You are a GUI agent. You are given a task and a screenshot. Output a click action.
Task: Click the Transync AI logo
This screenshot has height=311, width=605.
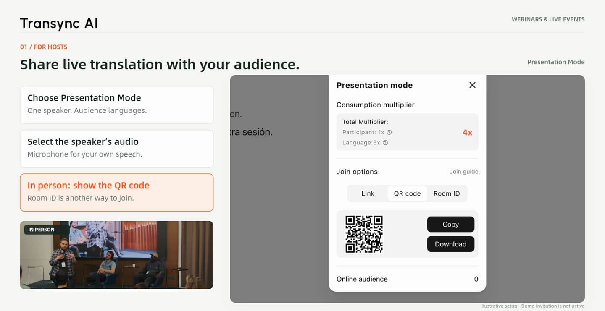[59, 24]
